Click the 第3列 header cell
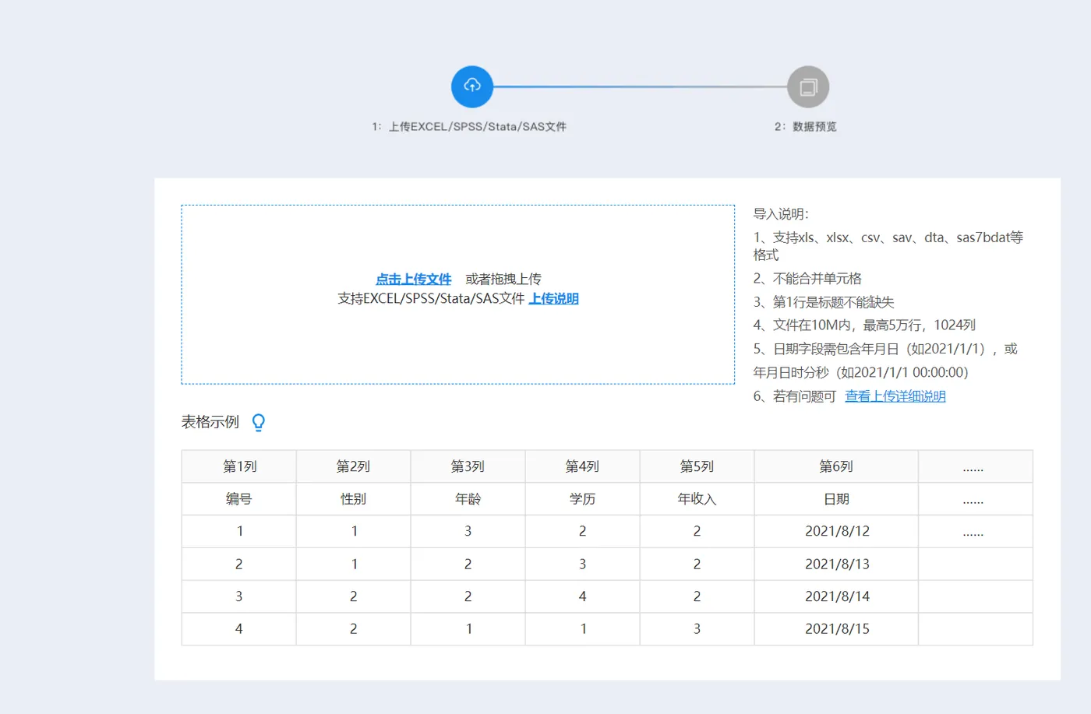 (x=468, y=466)
